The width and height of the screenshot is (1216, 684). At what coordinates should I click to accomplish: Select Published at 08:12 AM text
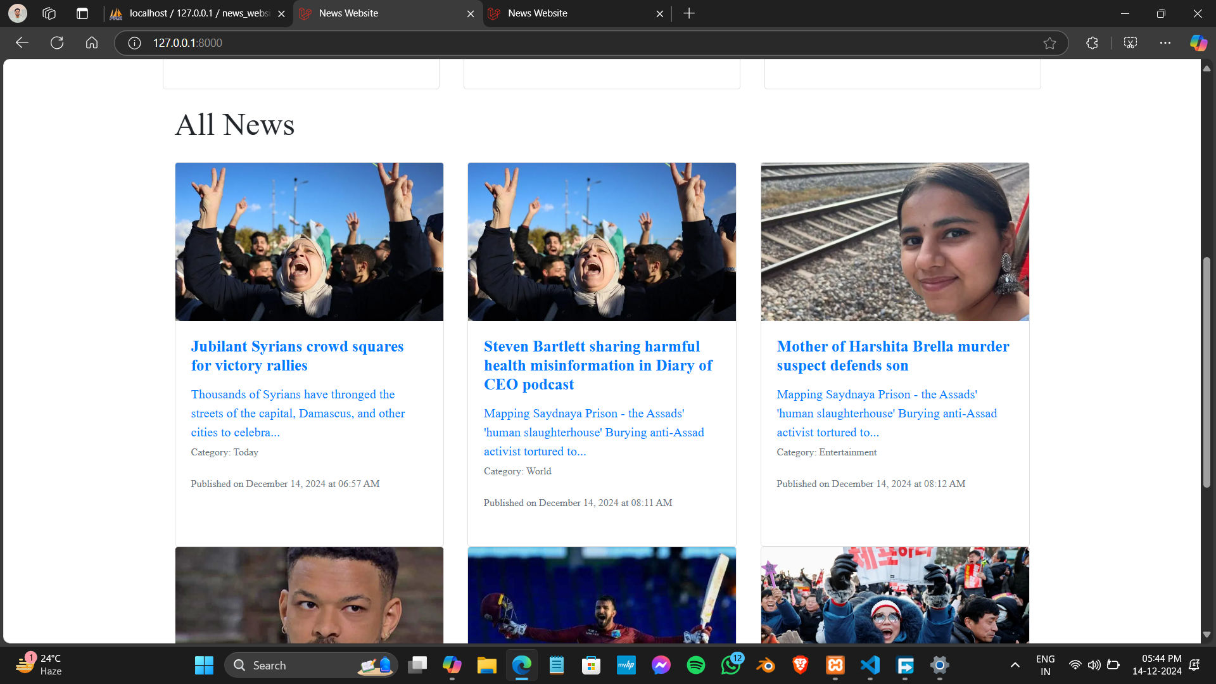click(871, 484)
